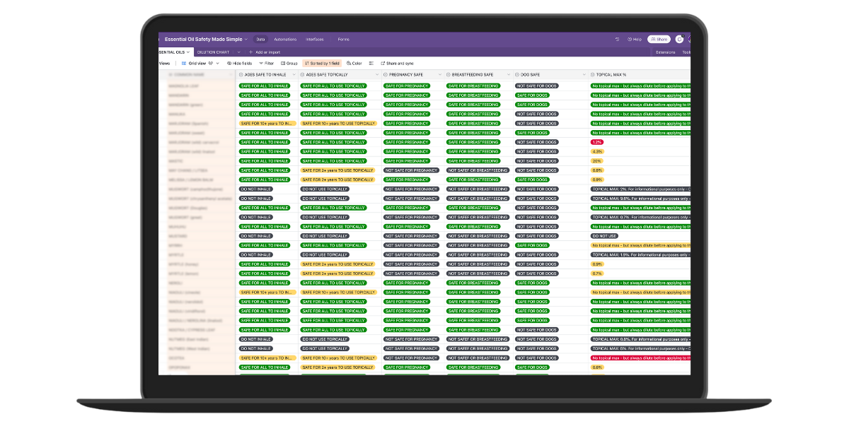This screenshot has width=849, height=424.
Task: Toggle Hide fields eye control
Action: (x=238, y=63)
